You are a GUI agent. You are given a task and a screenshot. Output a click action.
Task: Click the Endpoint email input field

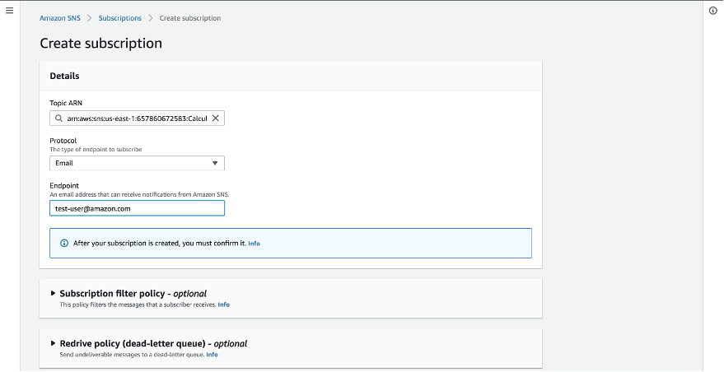click(137, 208)
